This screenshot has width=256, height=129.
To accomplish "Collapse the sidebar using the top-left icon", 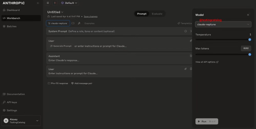I will [x=38, y=3].
